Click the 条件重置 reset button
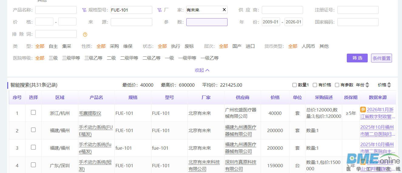The image size is (402, 173). 381,58
